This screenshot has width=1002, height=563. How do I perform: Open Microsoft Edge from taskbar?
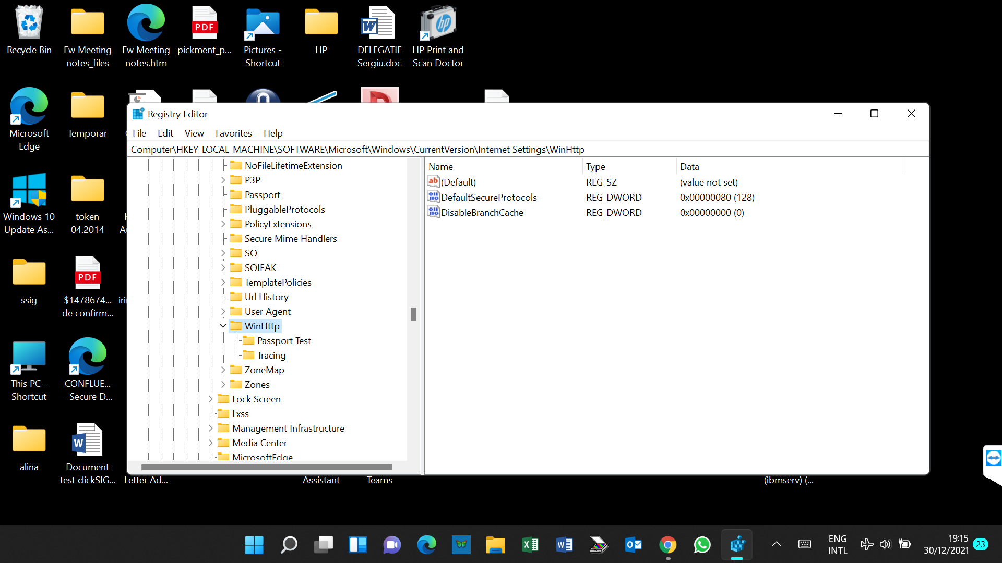(426, 545)
